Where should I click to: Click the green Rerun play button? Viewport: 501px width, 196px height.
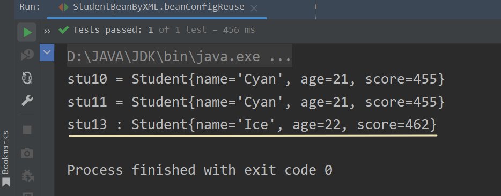27,32
